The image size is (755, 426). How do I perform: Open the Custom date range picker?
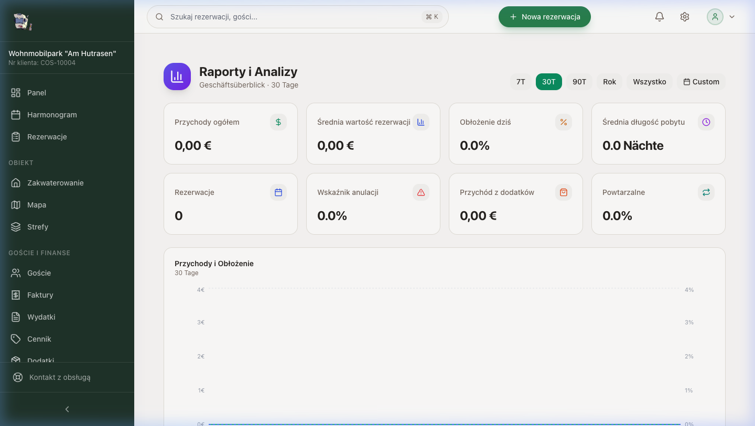pyautogui.click(x=702, y=82)
